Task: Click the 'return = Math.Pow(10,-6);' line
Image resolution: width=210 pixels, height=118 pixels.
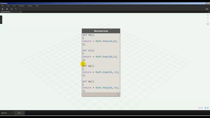Action: [101, 88]
